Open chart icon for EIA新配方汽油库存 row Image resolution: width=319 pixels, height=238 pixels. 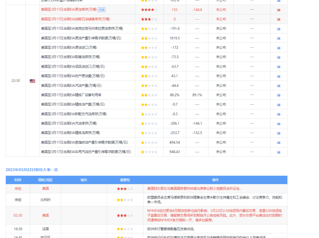point(279,114)
